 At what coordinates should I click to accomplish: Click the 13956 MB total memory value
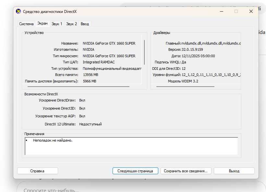(x=91, y=75)
